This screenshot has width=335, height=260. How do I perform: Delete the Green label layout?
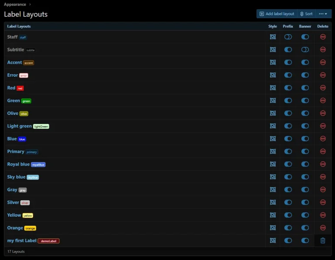[x=323, y=101]
